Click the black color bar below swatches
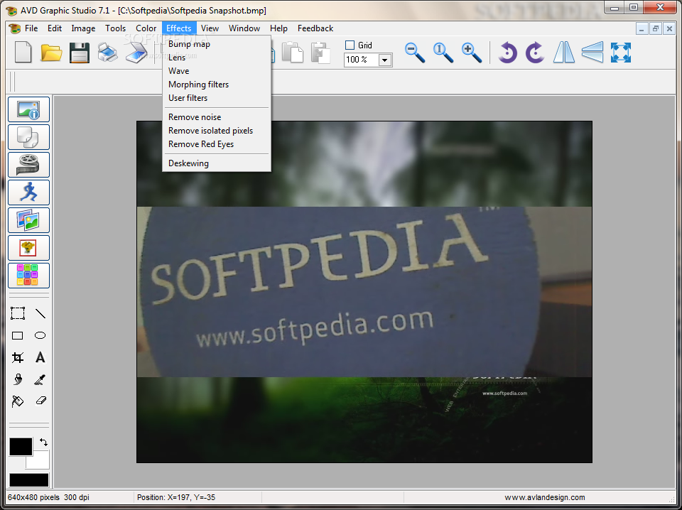This screenshot has height=510, width=682. click(29, 480)
